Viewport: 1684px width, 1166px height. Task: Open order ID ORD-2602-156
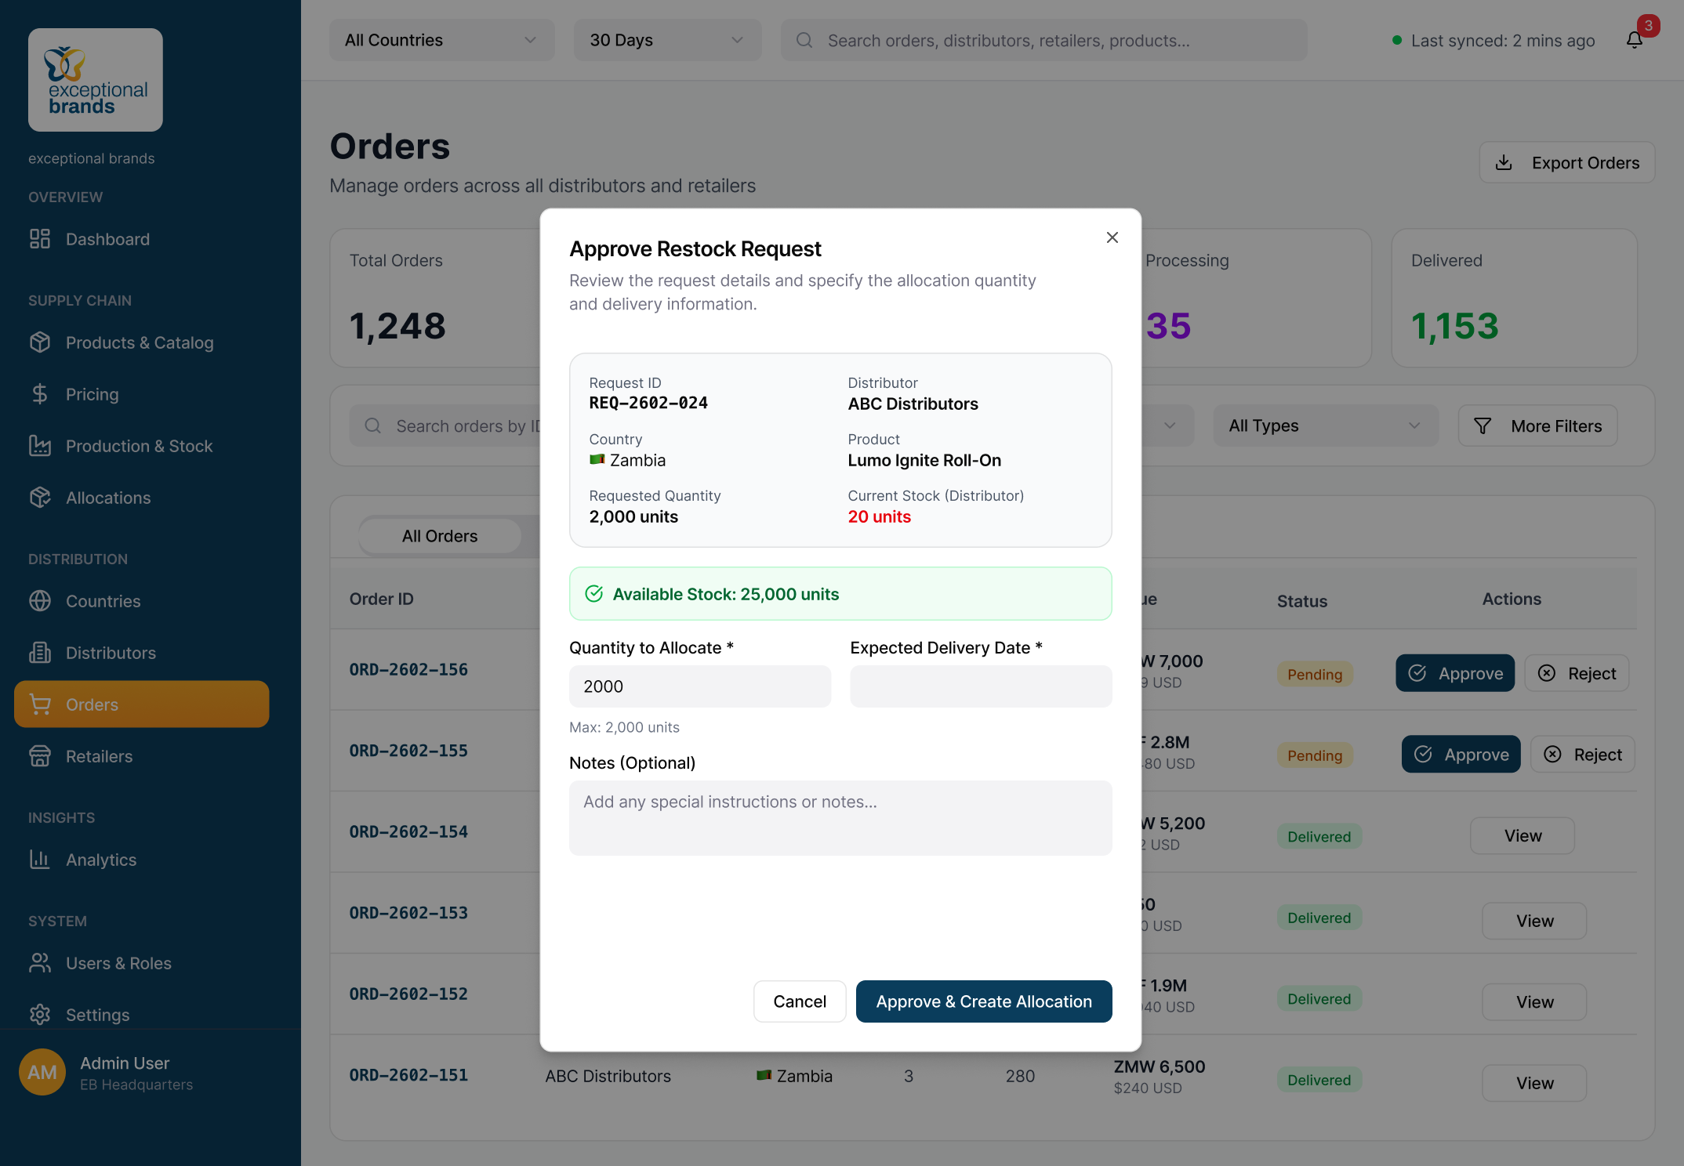click(x=408, y=669)
